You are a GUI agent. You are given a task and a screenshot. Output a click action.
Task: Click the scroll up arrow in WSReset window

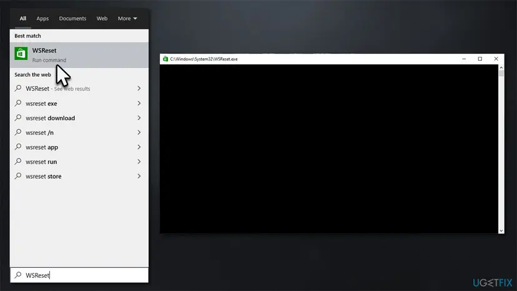[501, 67]
